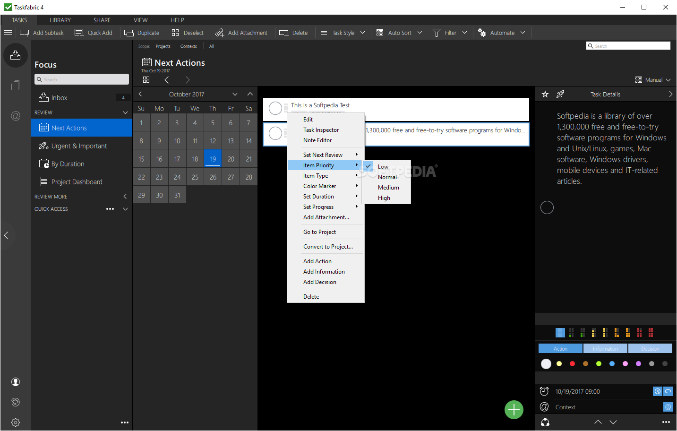Click the alarm clock reminder icon

tap(544, 391)
